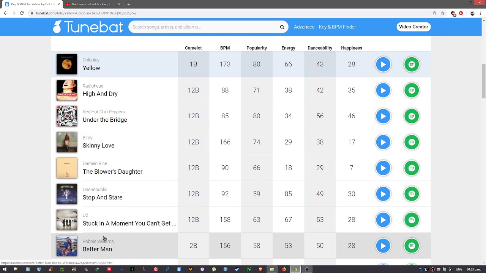
Task: Switch to the Tunebat Key & BPM tab
Action: click(33, 4)
